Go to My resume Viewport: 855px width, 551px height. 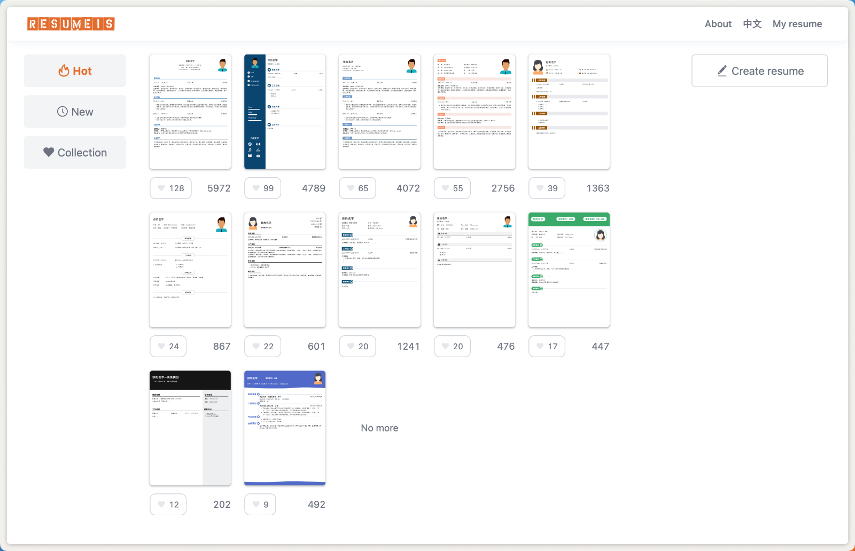[x=797, y=24]
